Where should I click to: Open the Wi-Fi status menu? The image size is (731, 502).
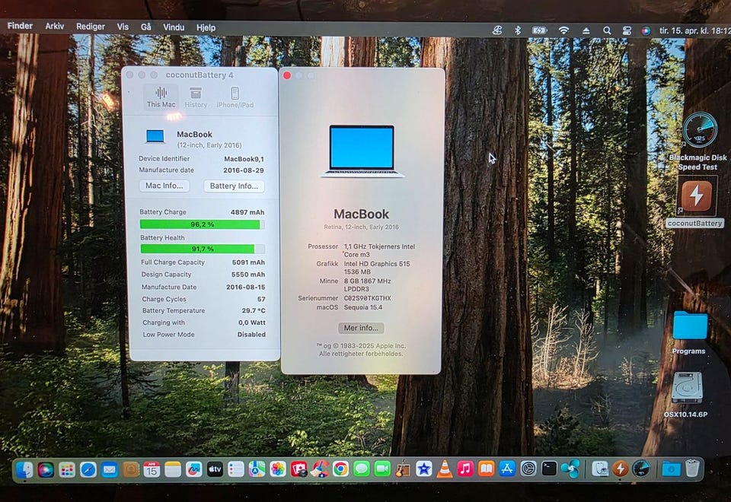tap(564, 30)
